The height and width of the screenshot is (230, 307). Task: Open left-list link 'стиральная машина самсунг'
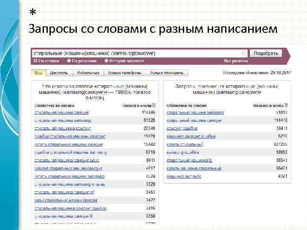tap(62, 112)
